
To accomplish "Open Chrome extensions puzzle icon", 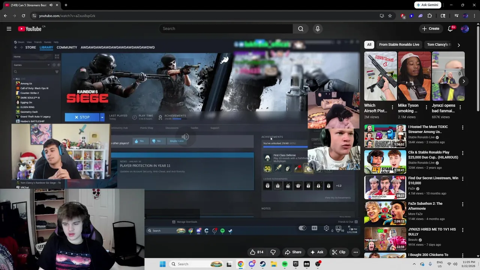I will coord(430,16).
